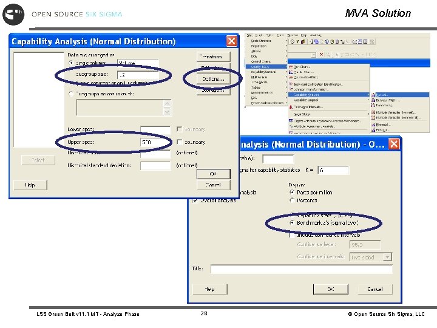The height and width of the screenshot is (328, 437).
Task: Expand the Control Charts submenu
Action: click(x=266, y=61)
